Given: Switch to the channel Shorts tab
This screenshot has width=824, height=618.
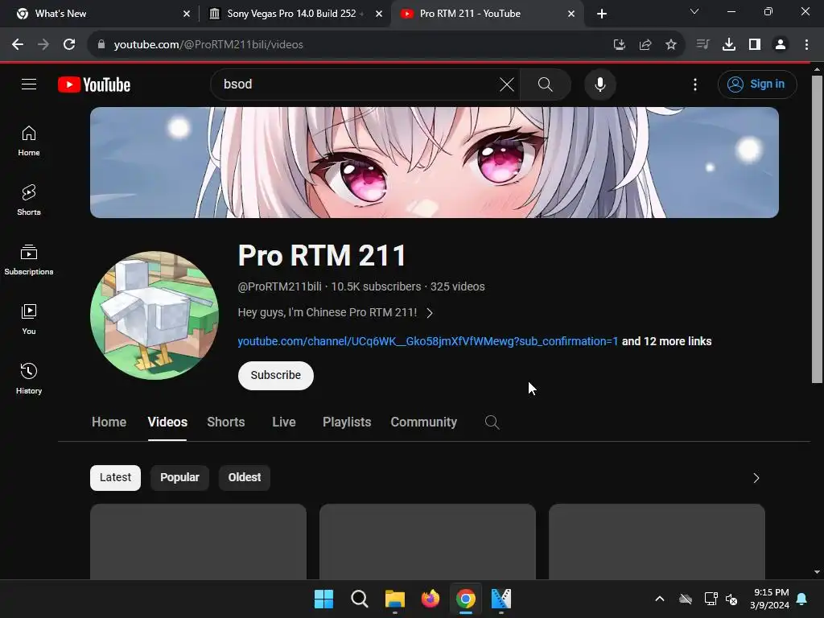Looking at the screenshot, I should (226, 422).
